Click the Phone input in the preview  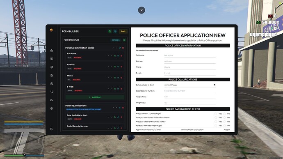(x=190, y=67)
